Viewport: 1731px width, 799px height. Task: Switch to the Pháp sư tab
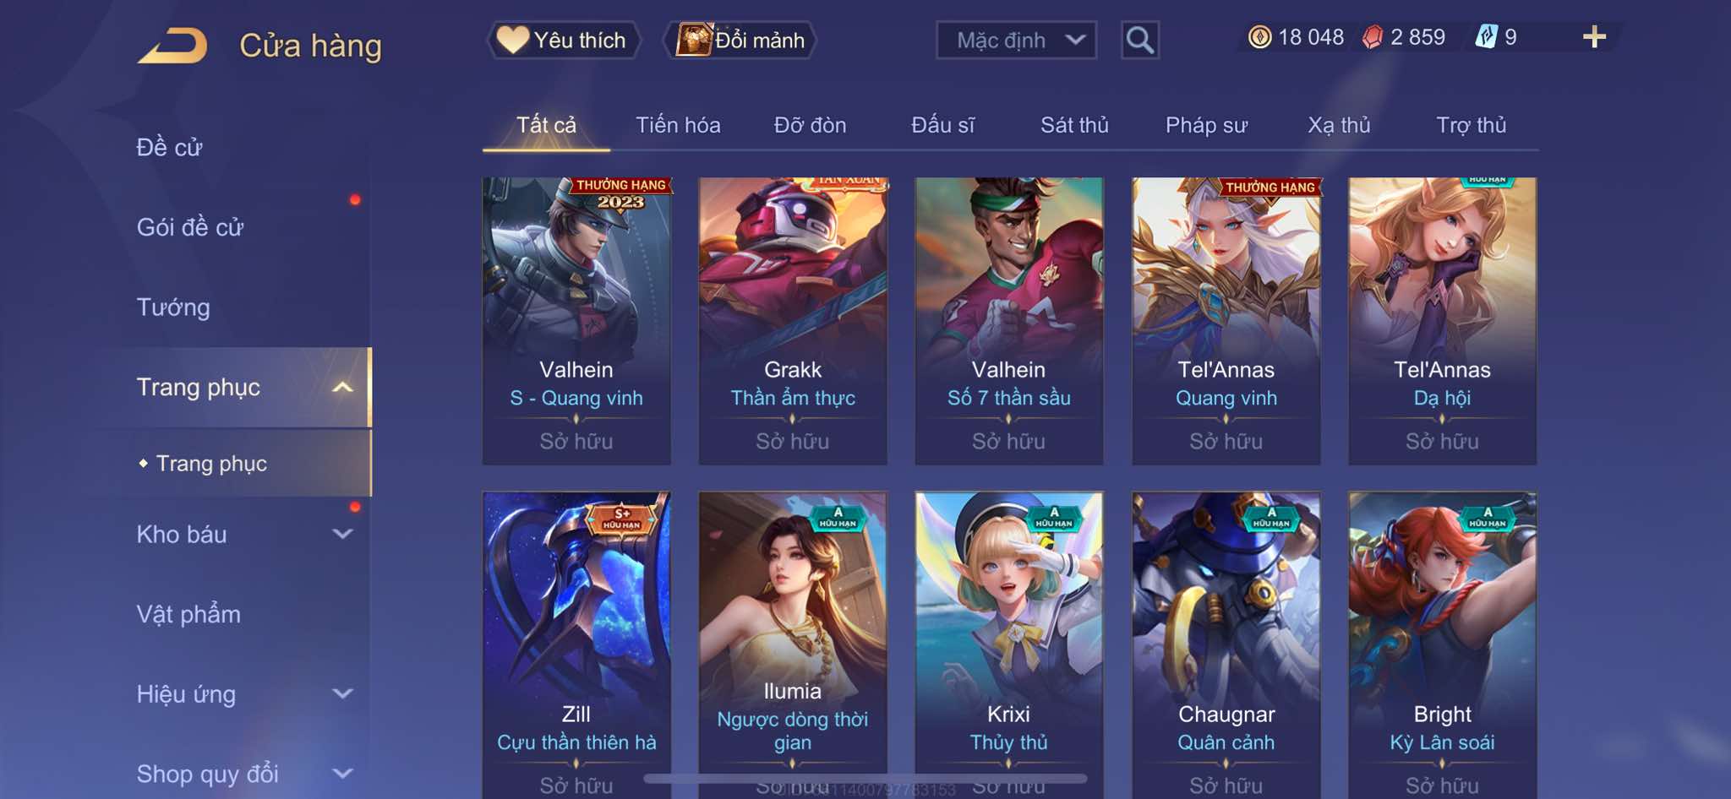(x=1206, y=125)
